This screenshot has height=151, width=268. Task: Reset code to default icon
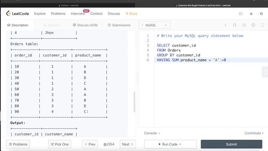coord(244,25)
